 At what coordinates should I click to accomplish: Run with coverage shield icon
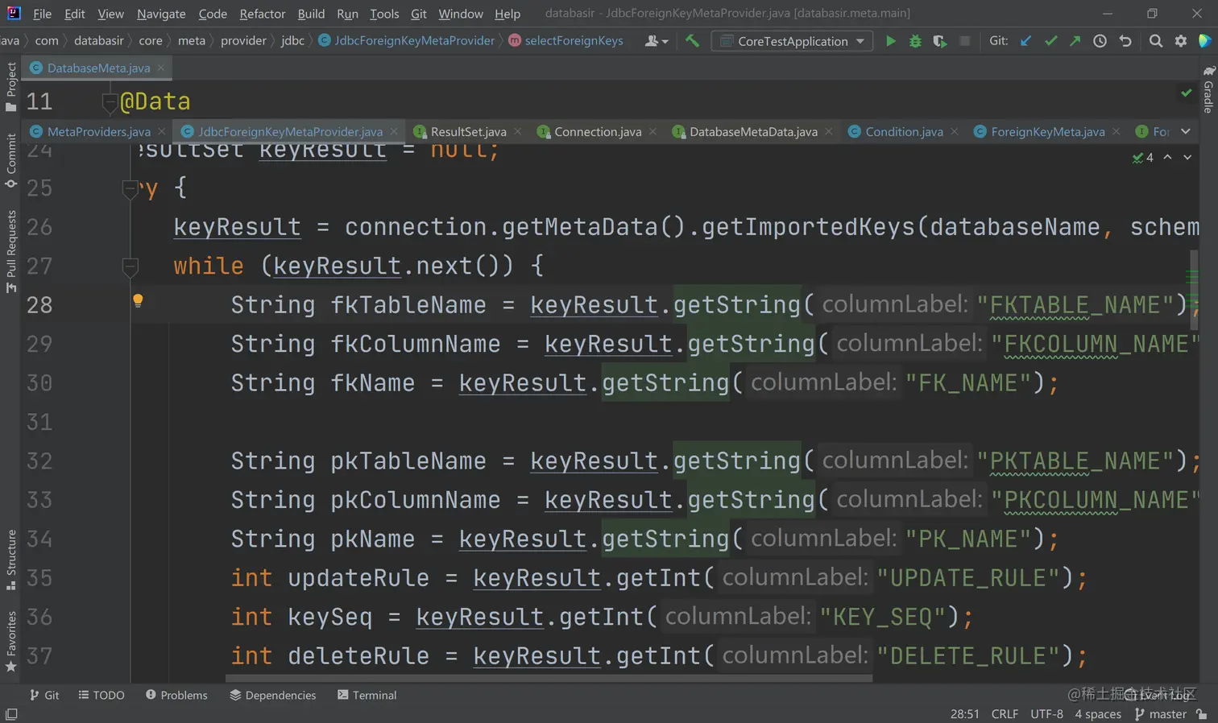pos(939,41)
